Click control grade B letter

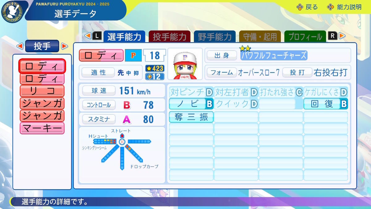click(127, 105)
